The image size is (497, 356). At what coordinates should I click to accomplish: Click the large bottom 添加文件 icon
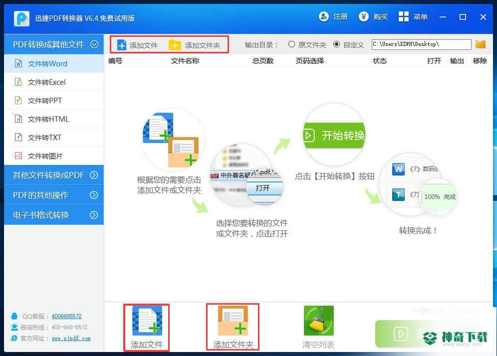tap(147, 321)
